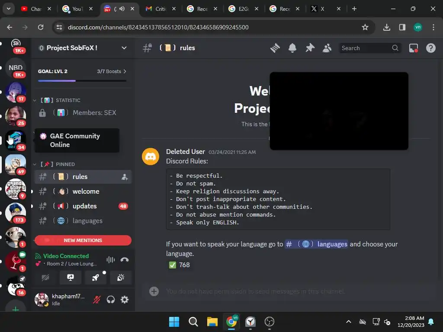Open server icon with 173 badge
Screen dimensions: 443x332
(x=16, y=213)
